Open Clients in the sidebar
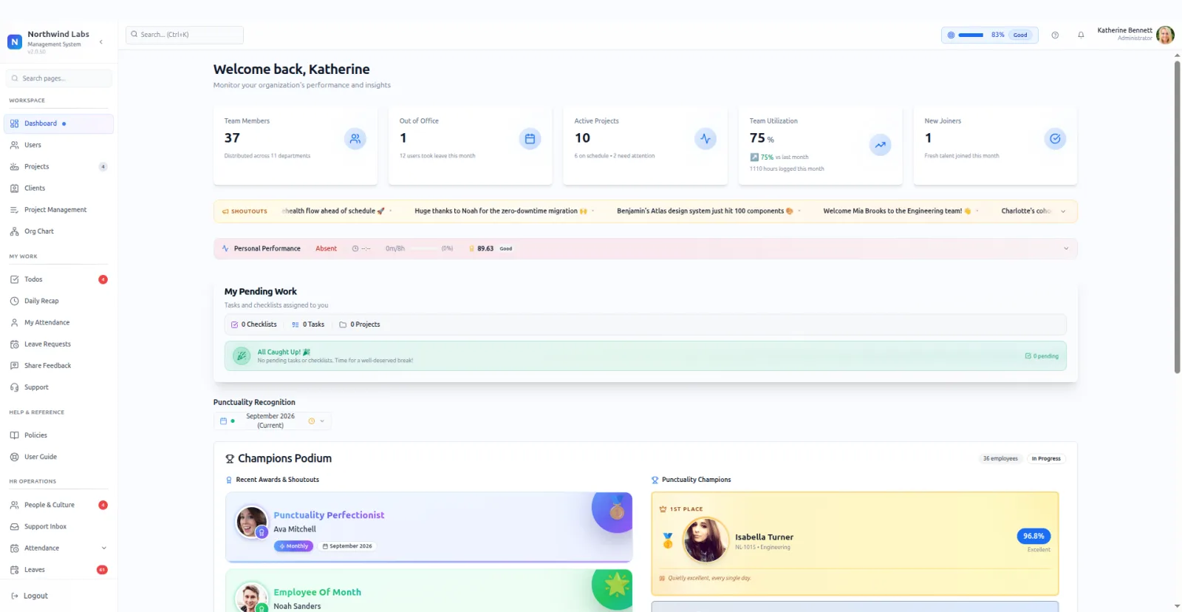The image size is (1182, 612). tap(58, 188)
